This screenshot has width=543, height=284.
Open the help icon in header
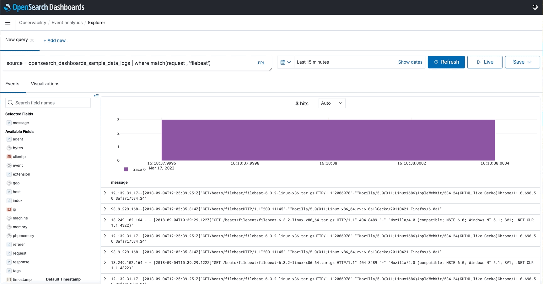click(535, 7)
